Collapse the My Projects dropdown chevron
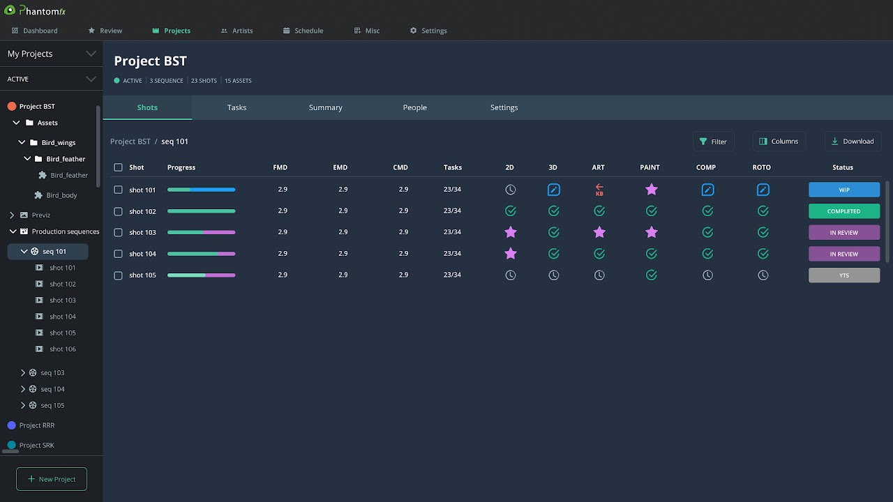 91,54
